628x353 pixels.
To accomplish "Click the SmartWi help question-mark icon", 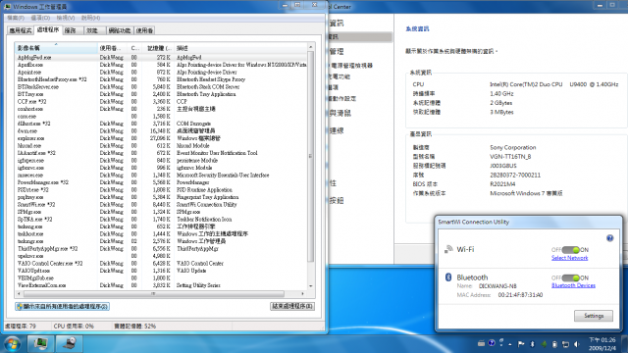I will pos(609,238).
